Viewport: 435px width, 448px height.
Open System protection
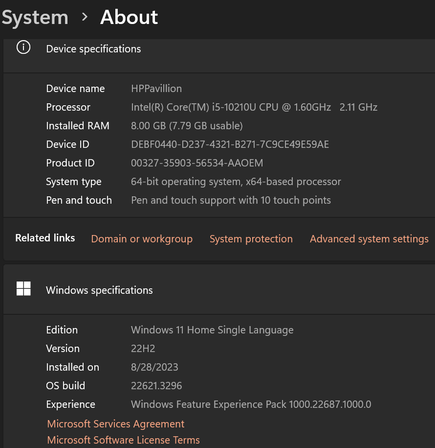coord(251,239)
